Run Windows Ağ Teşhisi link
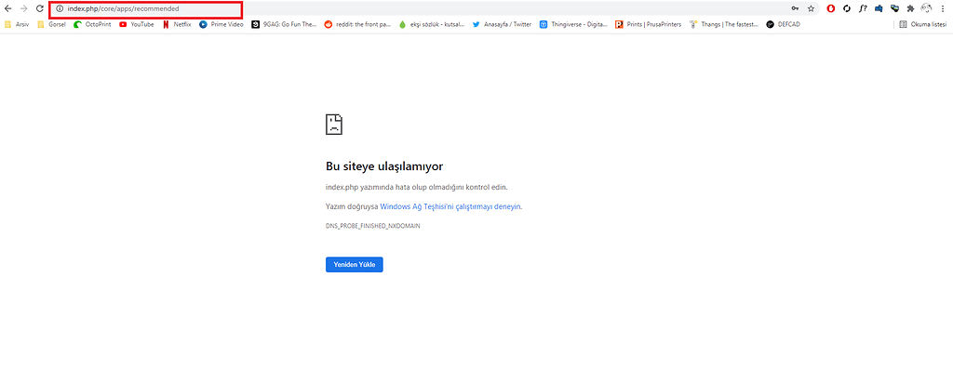The image size is (953, 370). point(450,206)
